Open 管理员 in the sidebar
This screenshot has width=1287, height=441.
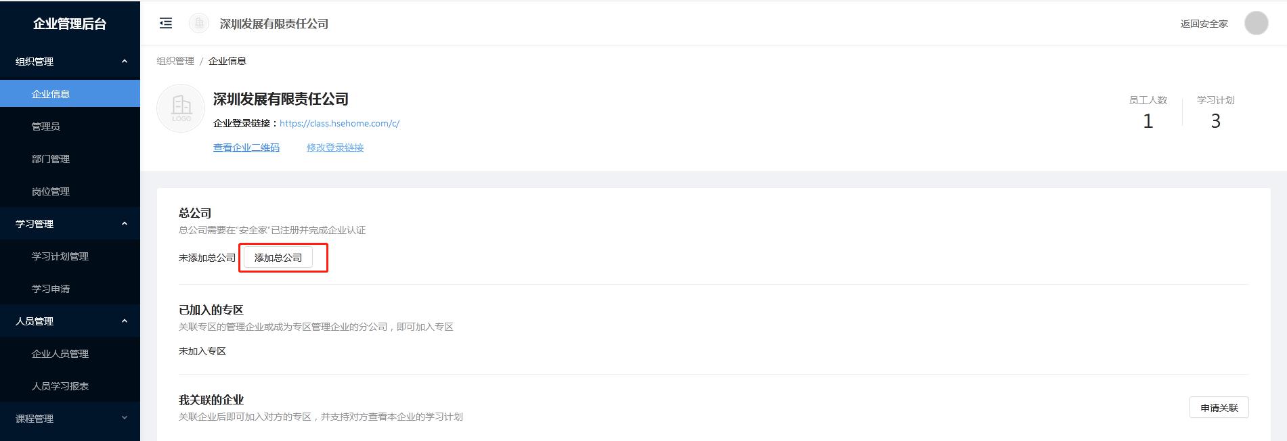(70, 126)
